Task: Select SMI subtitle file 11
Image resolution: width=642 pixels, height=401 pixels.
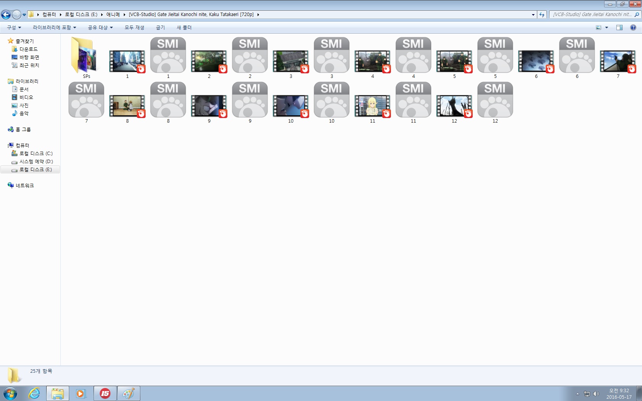Action: coord(413,100)
